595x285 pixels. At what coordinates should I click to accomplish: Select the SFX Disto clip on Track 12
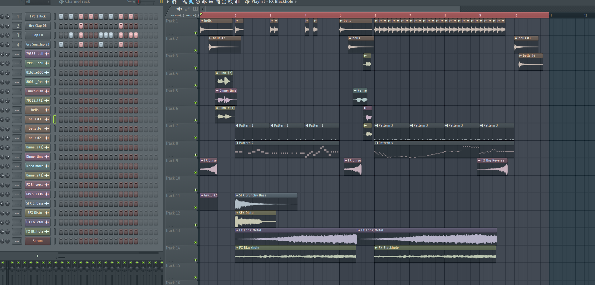tap(255, 219)
